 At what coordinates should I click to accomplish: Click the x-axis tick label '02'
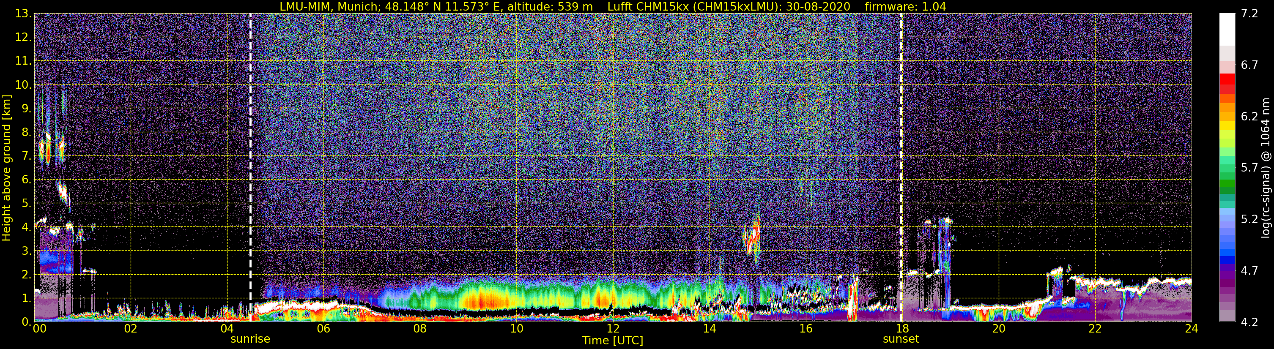click(x=131, y=329)
